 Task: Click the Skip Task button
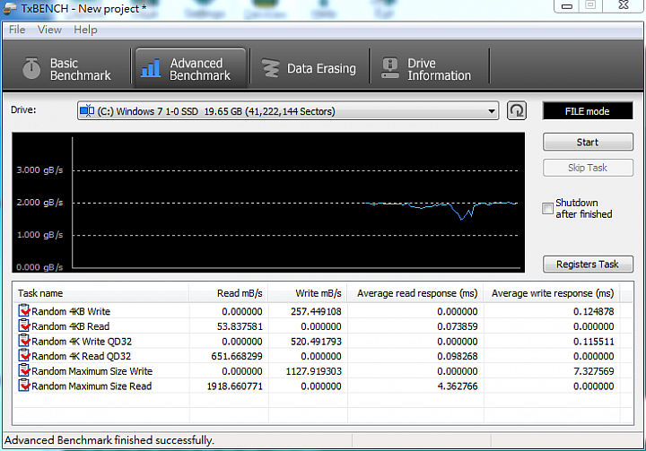point(588,168)
